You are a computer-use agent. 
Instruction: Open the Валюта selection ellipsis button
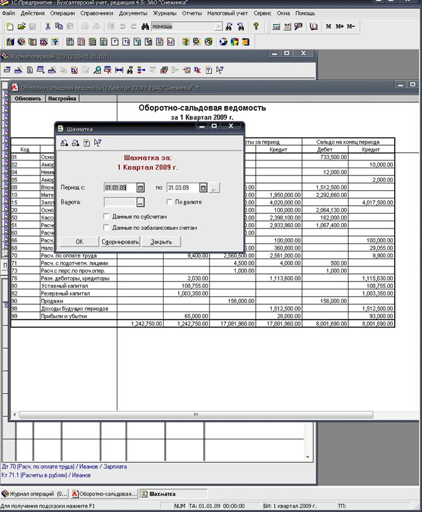click(x=140, y=203)
